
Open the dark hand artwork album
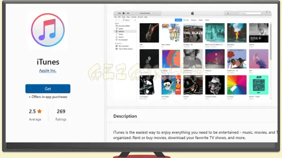point(149,33)
